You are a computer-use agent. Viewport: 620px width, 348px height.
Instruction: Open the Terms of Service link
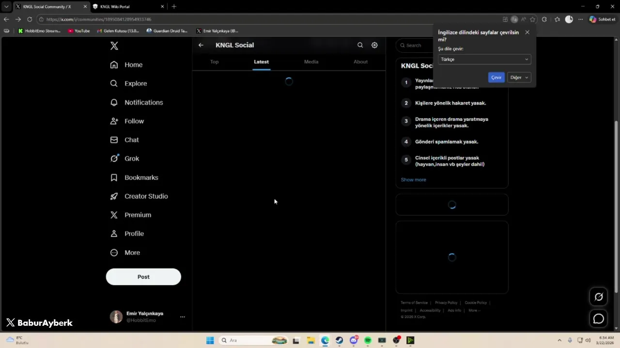click(x=414, y=303)
